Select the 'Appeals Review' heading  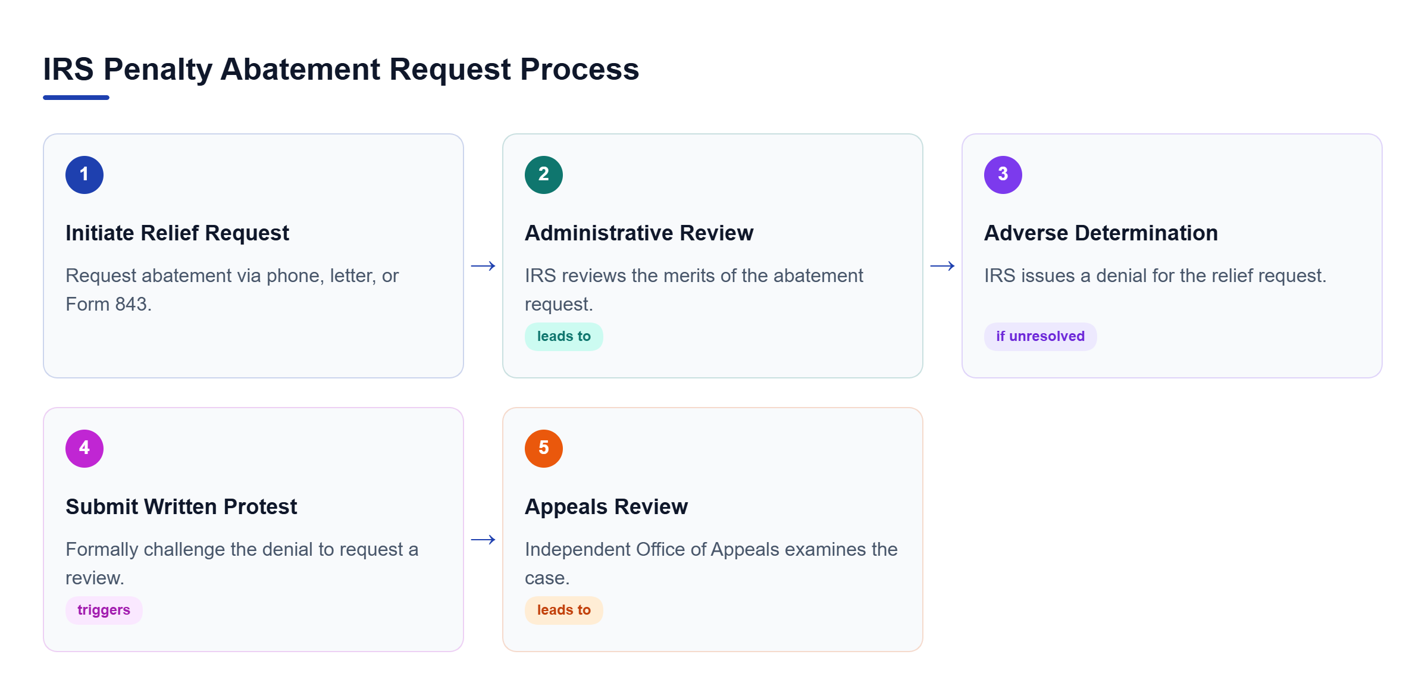[606, 507]
